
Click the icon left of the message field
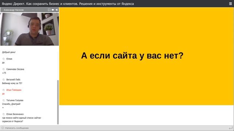(3, 128)
